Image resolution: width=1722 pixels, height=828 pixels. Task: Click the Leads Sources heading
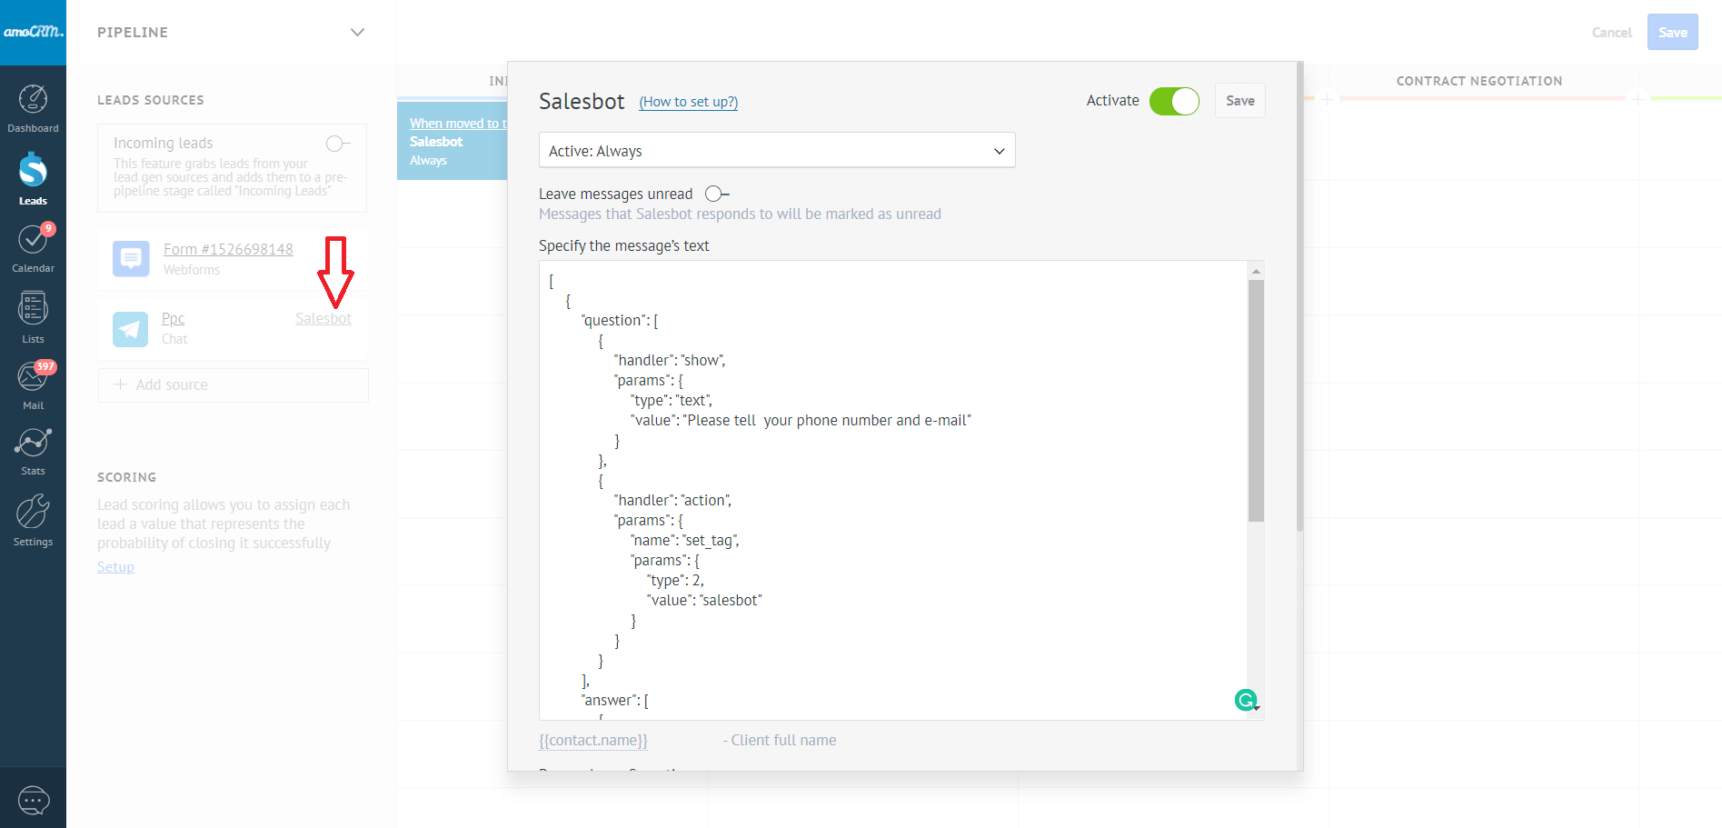pyautogui.click(x=151, y=100)
